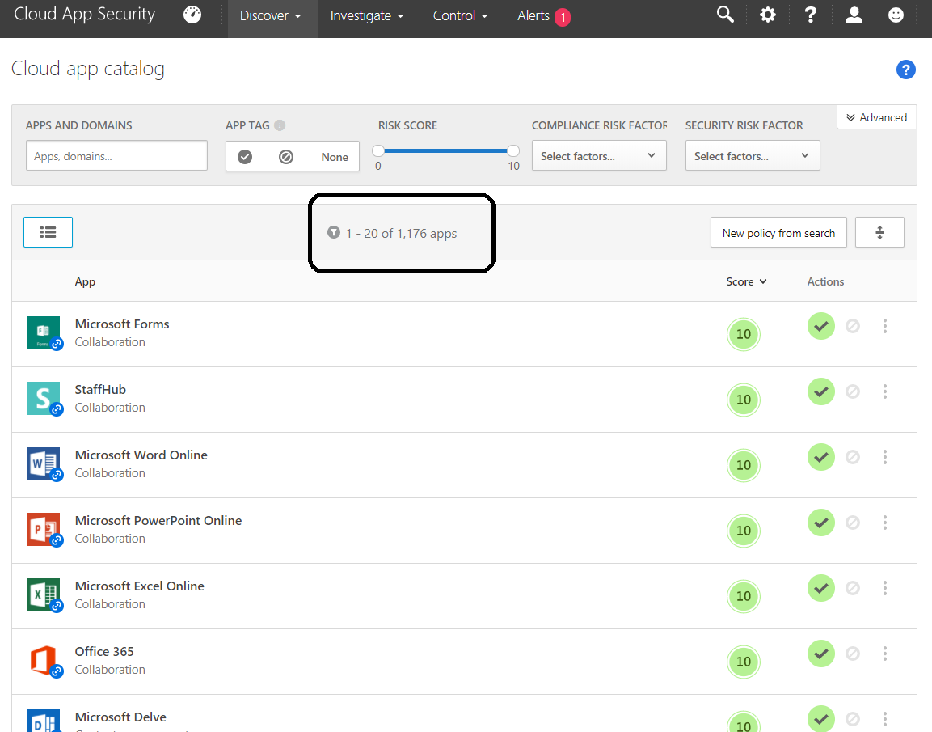Click New policy from search button
The width and height of the screenshot is (932, 732).
pyautogui.click(x=778, y=233)
